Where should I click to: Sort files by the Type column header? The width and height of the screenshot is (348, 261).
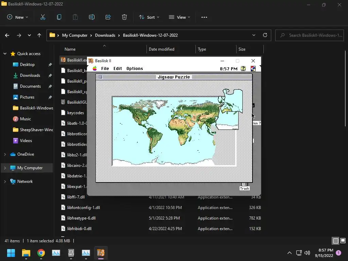click(216, 49)
